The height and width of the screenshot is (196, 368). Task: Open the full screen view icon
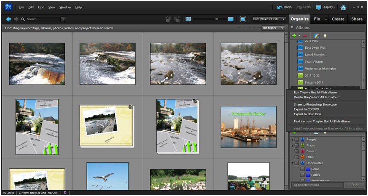[x=243, y=19]
